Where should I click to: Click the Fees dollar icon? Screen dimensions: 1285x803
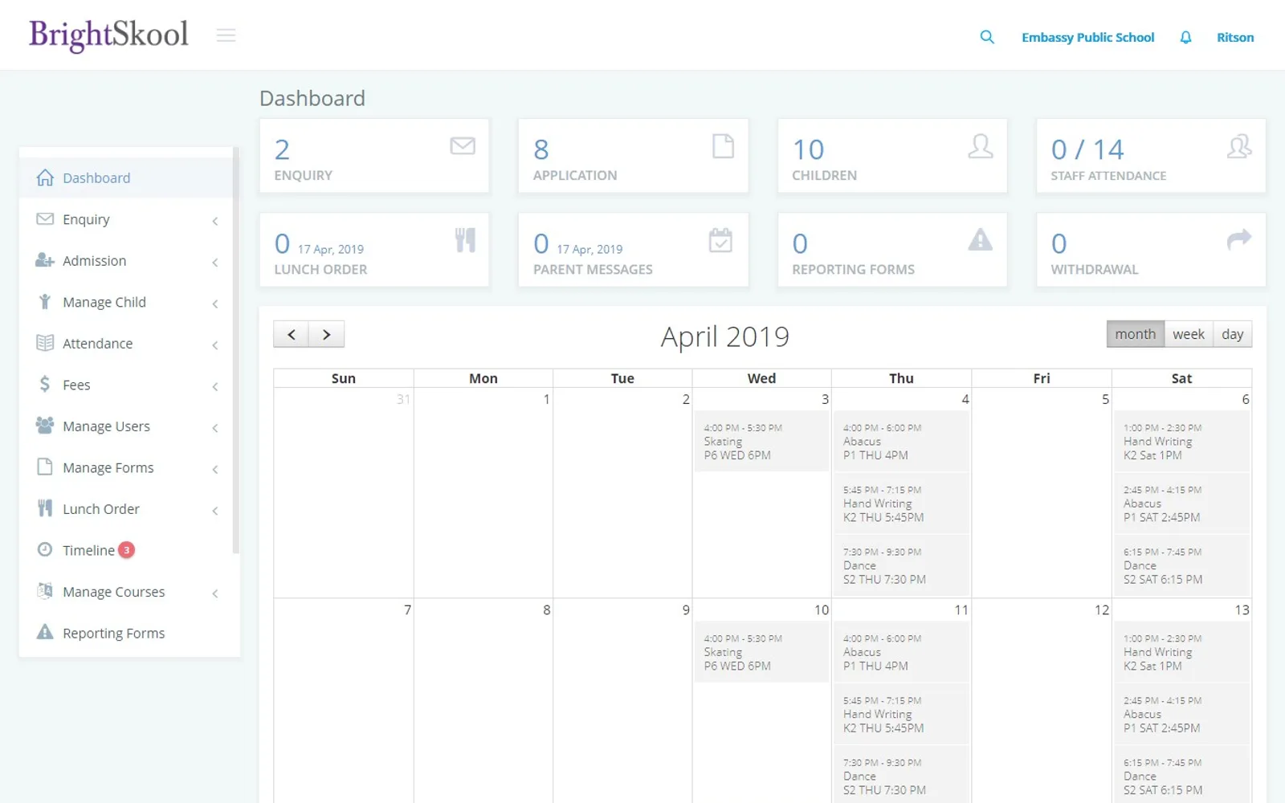point(45,385)
